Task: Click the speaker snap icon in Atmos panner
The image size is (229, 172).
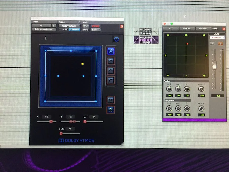Action: (111, 100)
